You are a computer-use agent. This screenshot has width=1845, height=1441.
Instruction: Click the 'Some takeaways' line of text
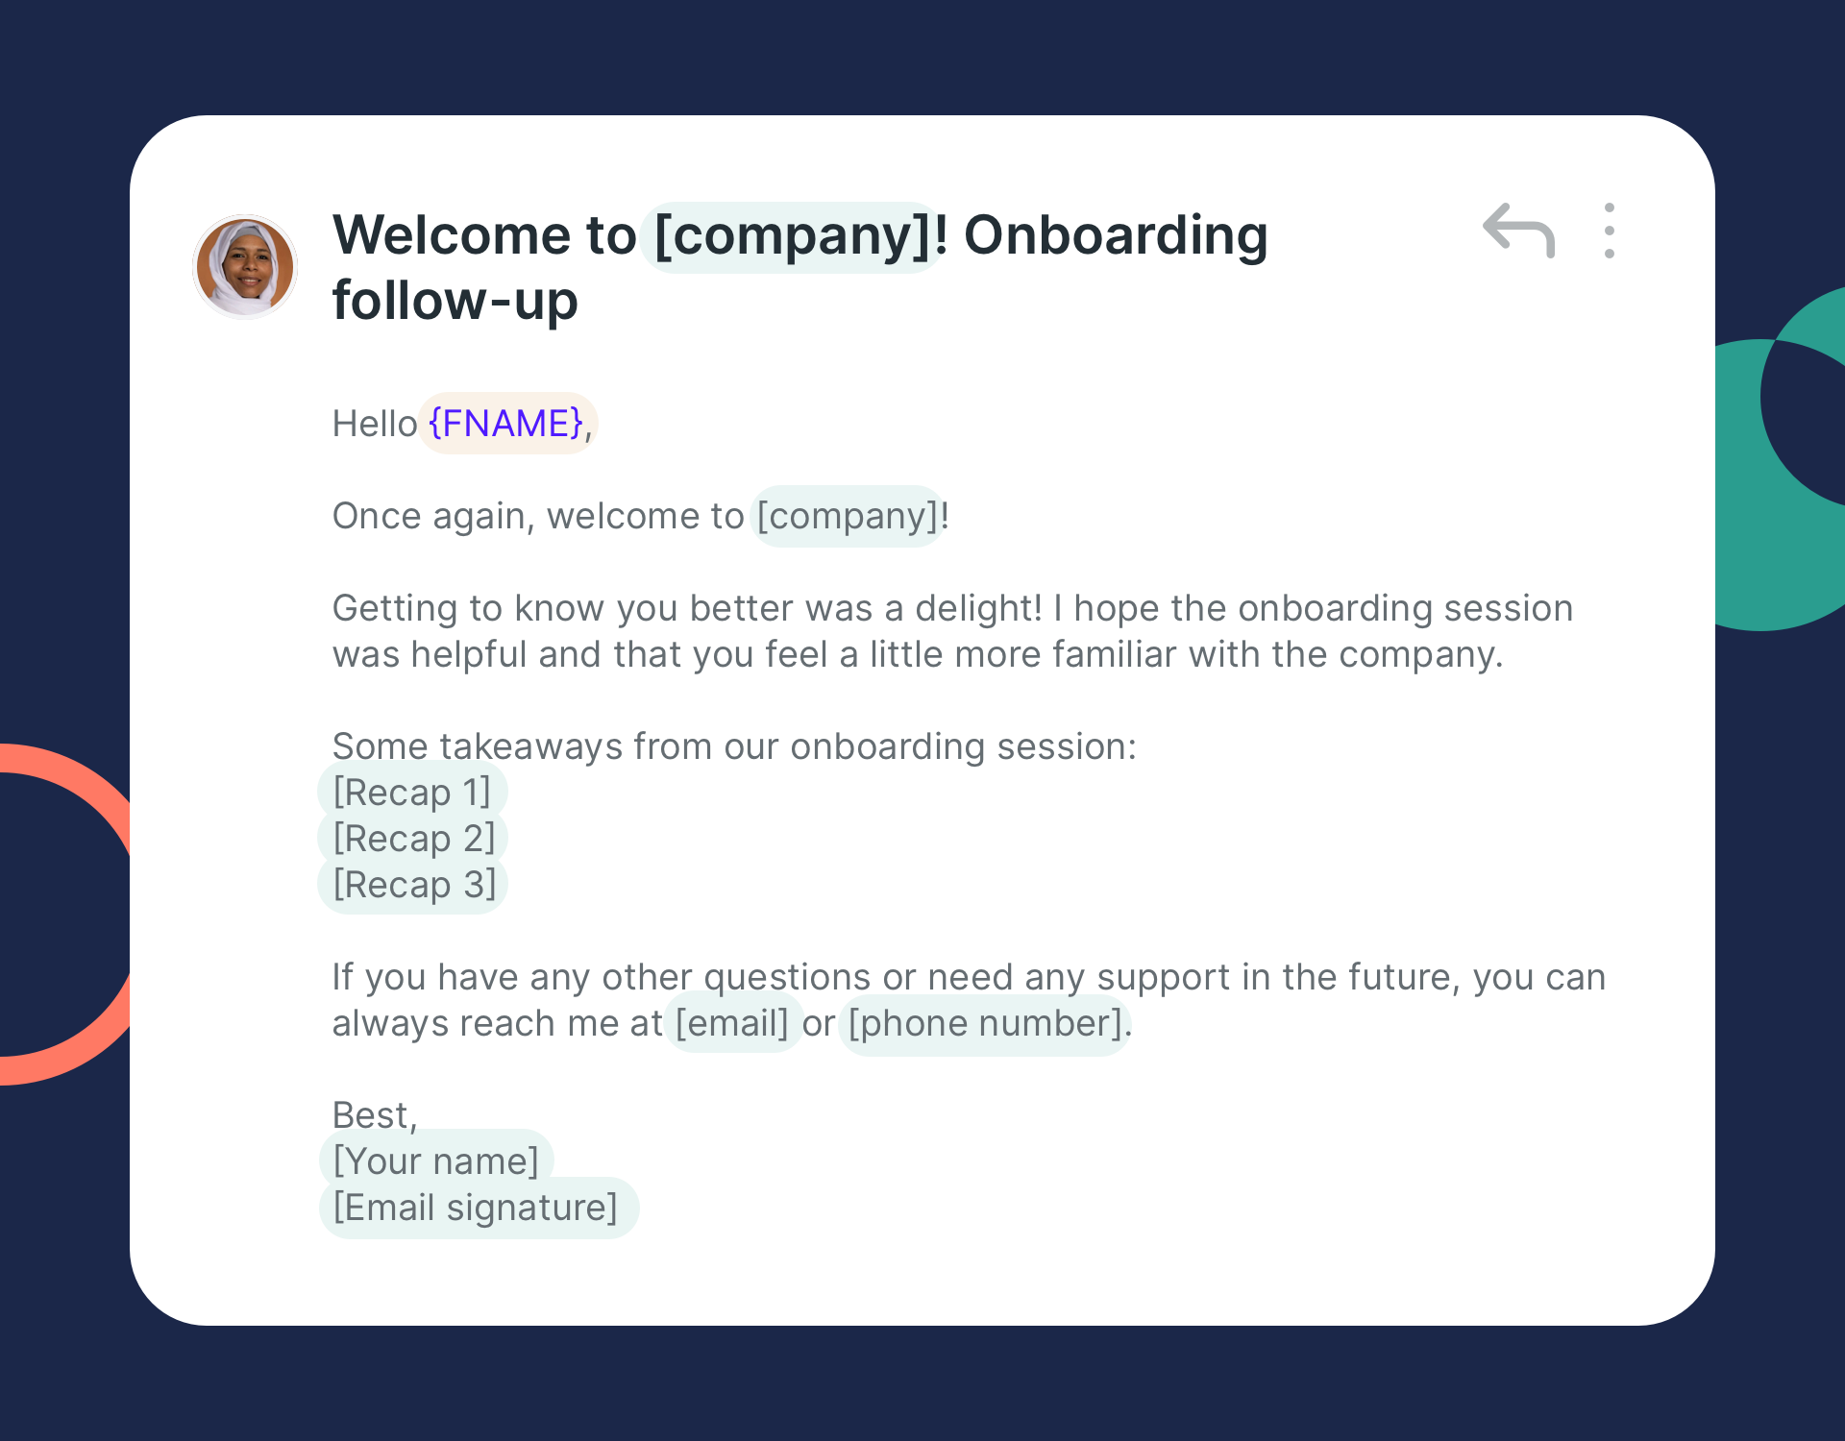tap(734, 746)
